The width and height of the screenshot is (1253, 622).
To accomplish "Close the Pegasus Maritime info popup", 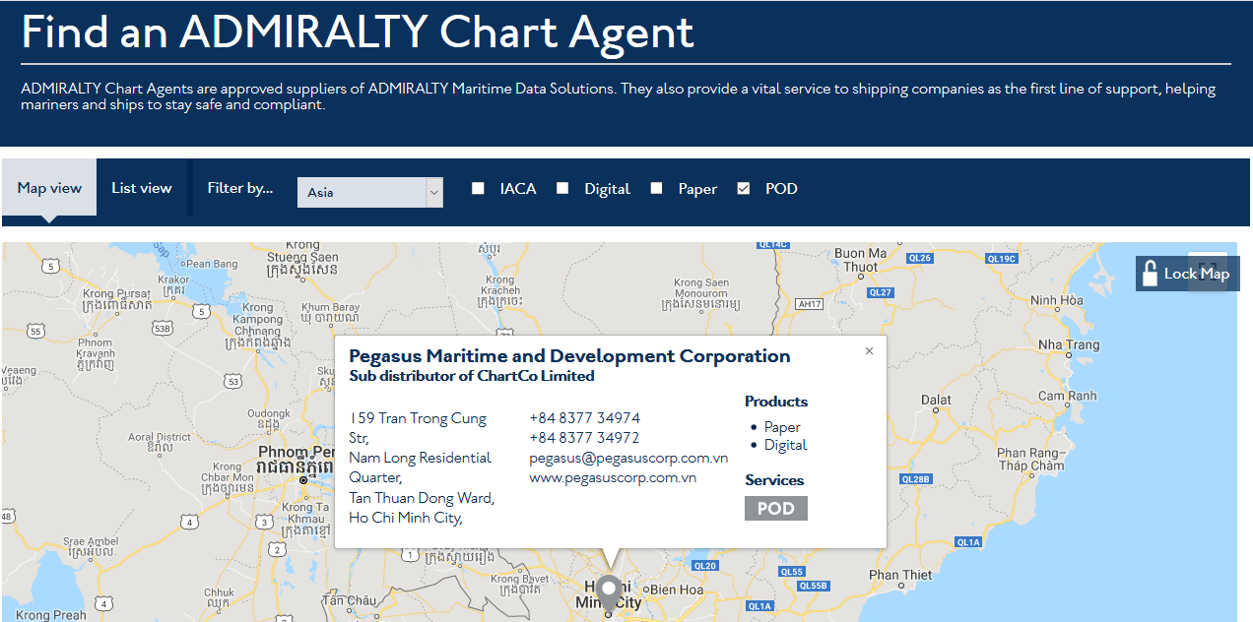I will [869, 351].
